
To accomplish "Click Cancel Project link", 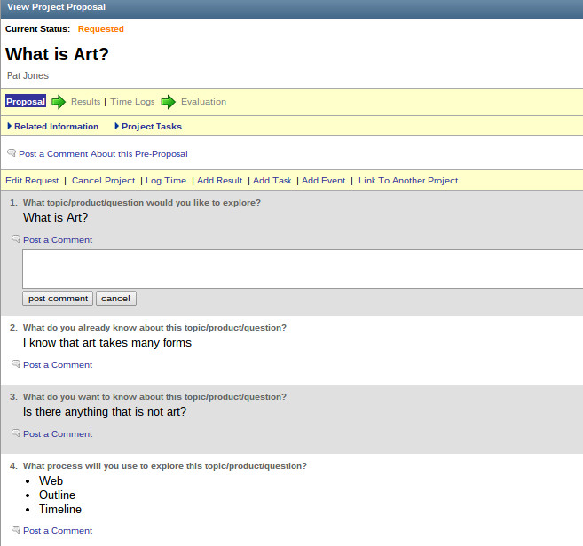I will 103,181.
